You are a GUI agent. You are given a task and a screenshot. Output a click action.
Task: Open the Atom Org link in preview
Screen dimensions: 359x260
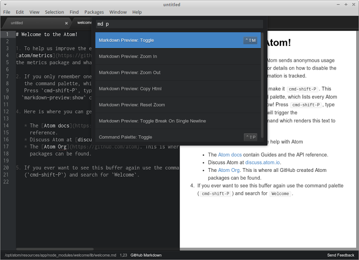pyautogui.click(x=229, y=170)
